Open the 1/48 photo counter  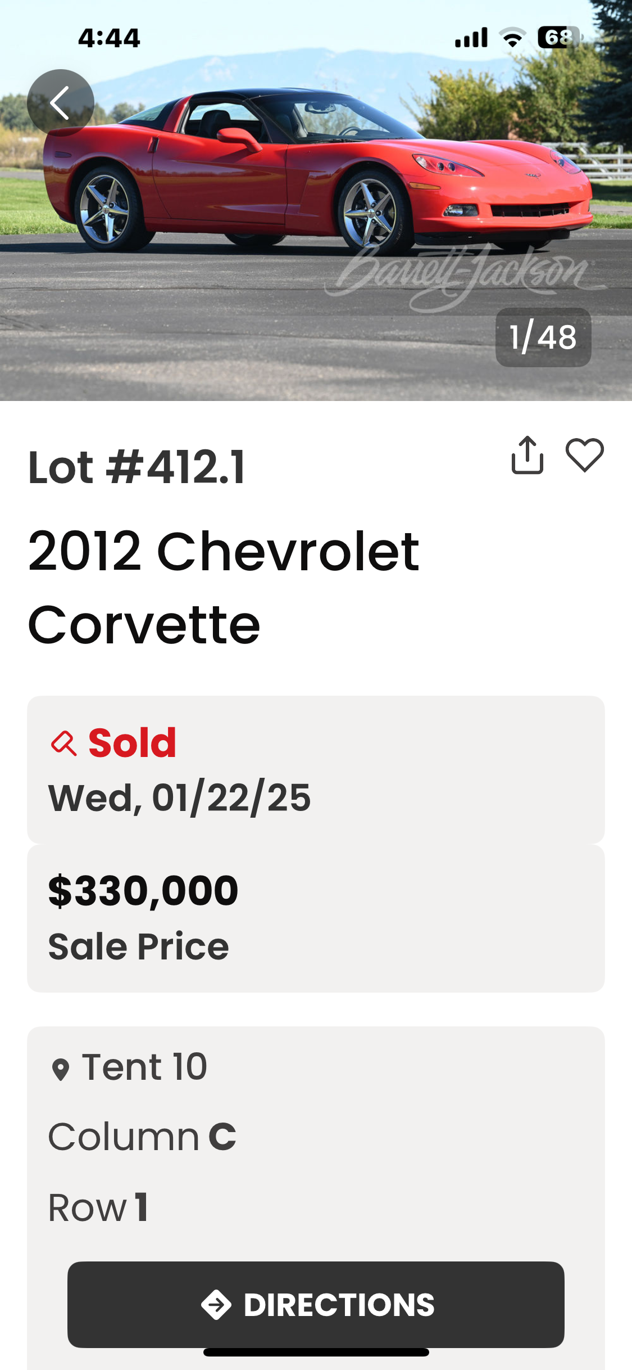[x=543, y=337]
